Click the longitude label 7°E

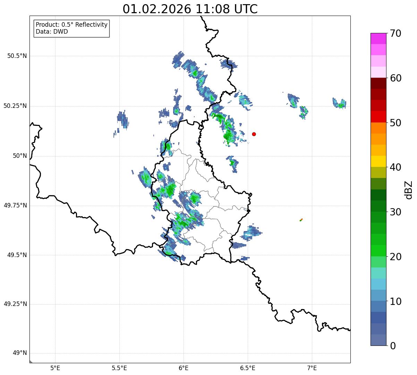point(312,368)
